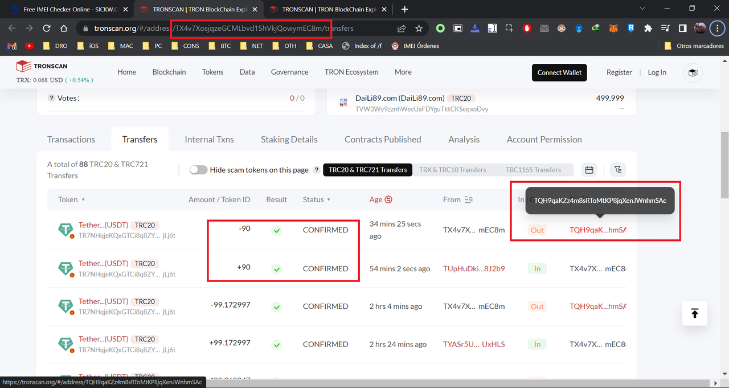Click the Connect Wallet button
The height and width of the screenshot is (388, 729).
(559, 72)
